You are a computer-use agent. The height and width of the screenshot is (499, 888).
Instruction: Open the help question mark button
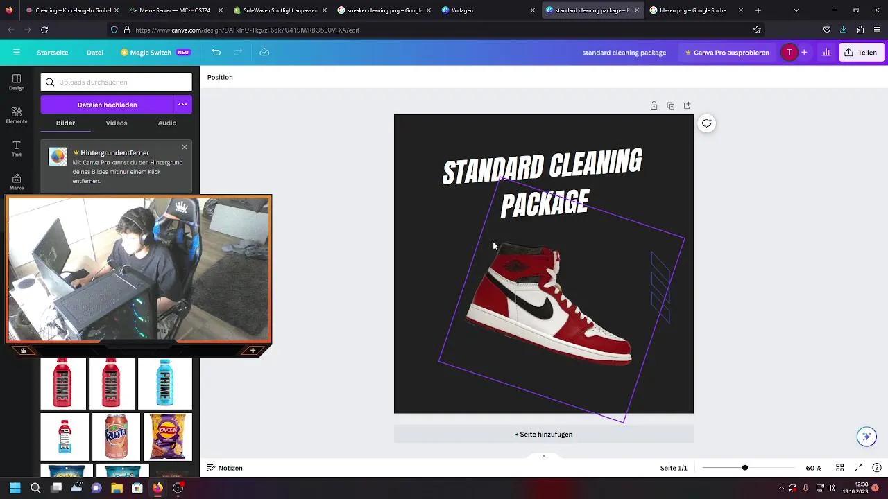click(x=877, y=468)
